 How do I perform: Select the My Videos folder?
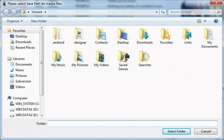pyautogui.click(x=102, y=58)
